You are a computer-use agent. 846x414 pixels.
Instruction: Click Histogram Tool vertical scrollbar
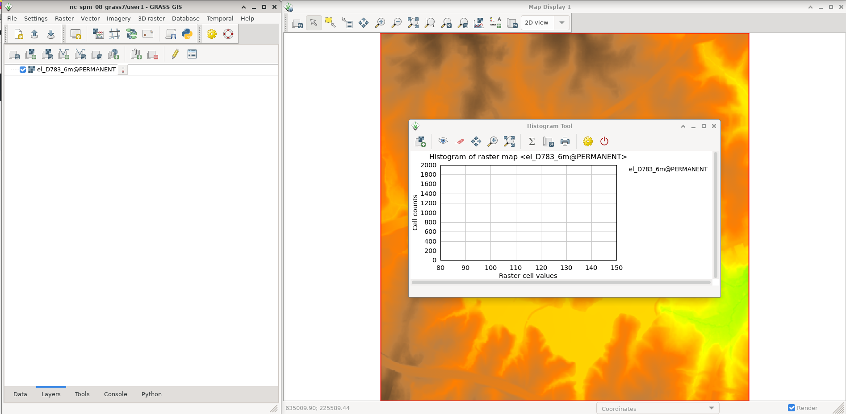[716, 215]
